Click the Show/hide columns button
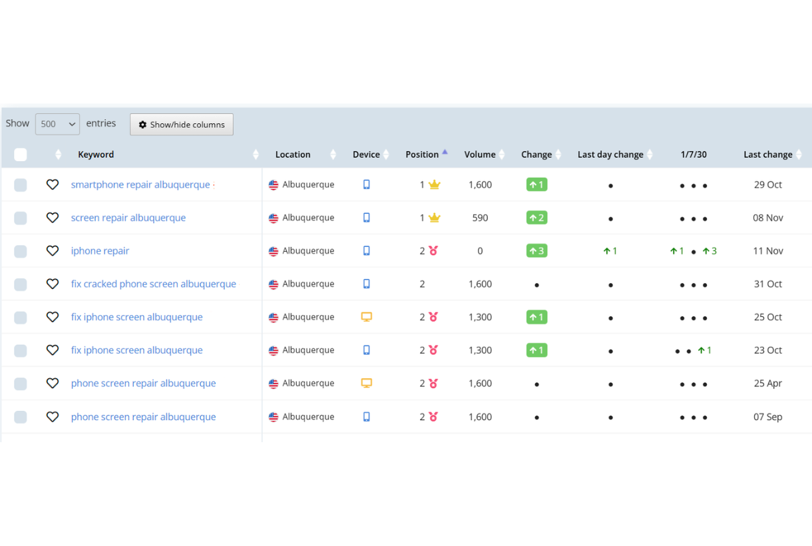812x546 pixels. (x=181, y=125)
